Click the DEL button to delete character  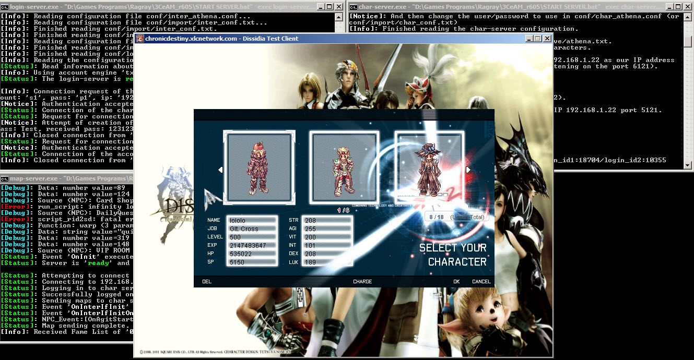207,282
